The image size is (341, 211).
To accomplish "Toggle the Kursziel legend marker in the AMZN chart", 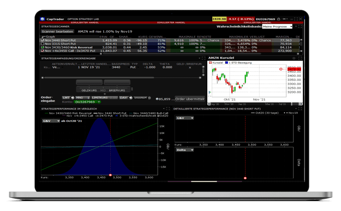I will (x=210, y=63).
